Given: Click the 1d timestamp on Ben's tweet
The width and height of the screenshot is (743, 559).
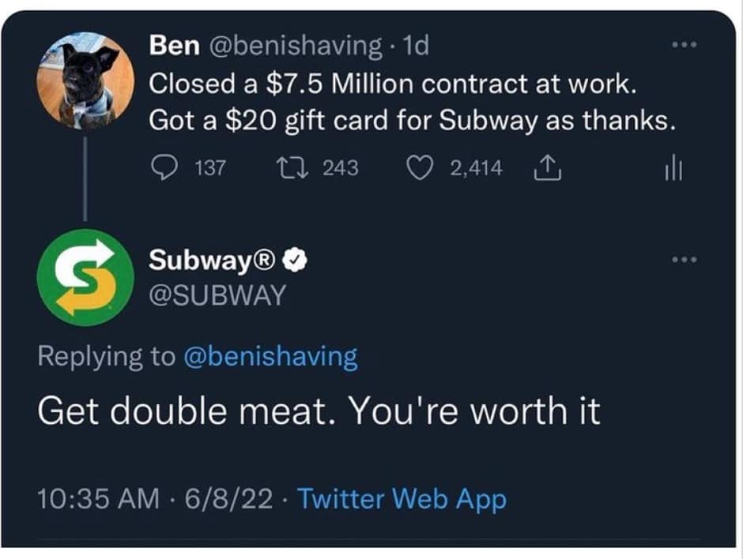Looking at the screenshot, I should 416,46.
